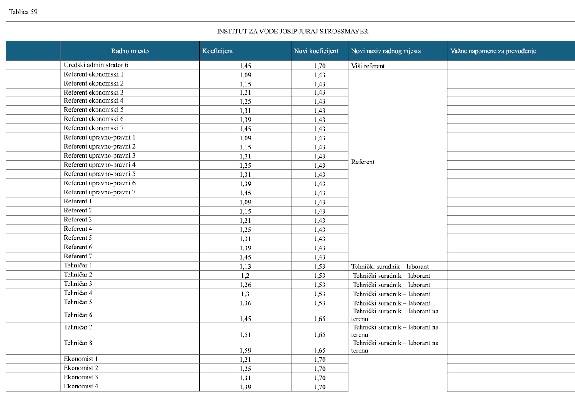Select the Institut za vode Josip Juraj Strossmayer heading

pyautogui.click(x=292, y=32)
